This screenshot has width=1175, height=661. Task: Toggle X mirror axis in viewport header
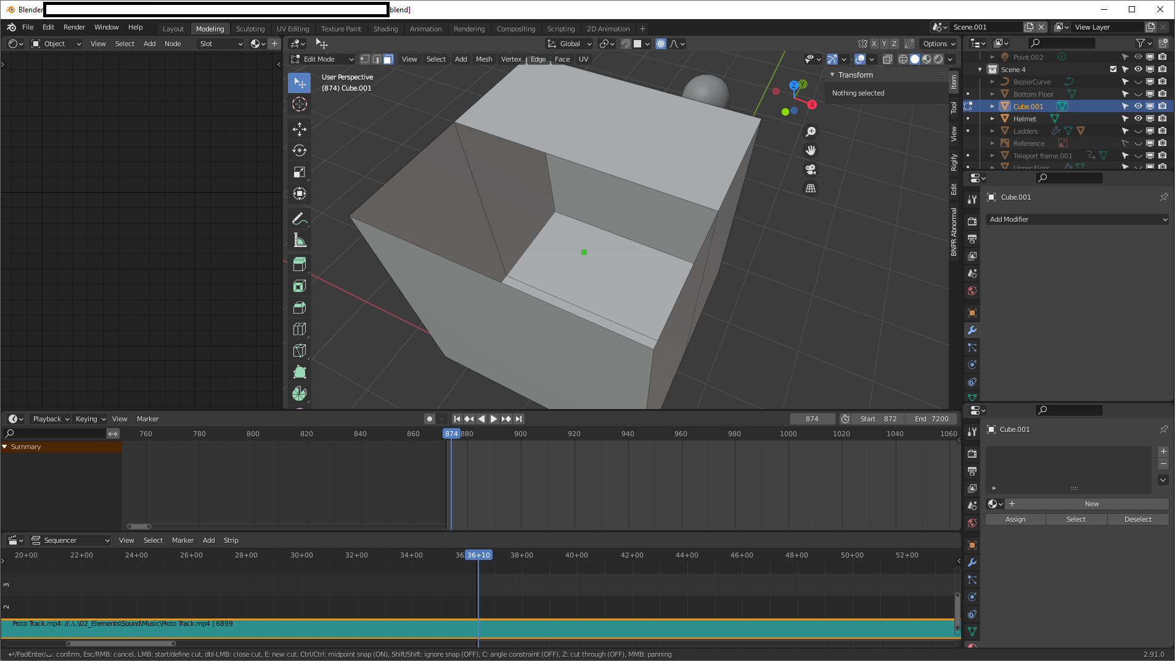coord(874,44)
